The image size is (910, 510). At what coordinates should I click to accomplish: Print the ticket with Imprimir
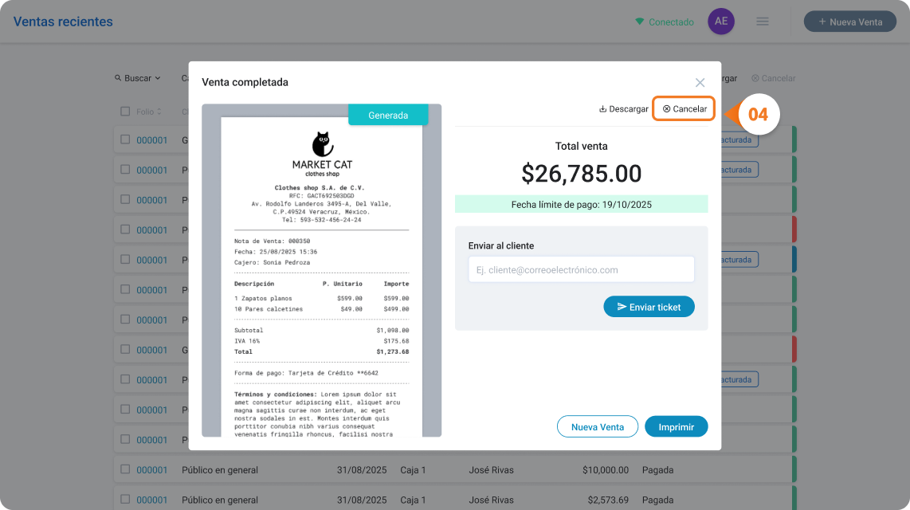[676, 426]
